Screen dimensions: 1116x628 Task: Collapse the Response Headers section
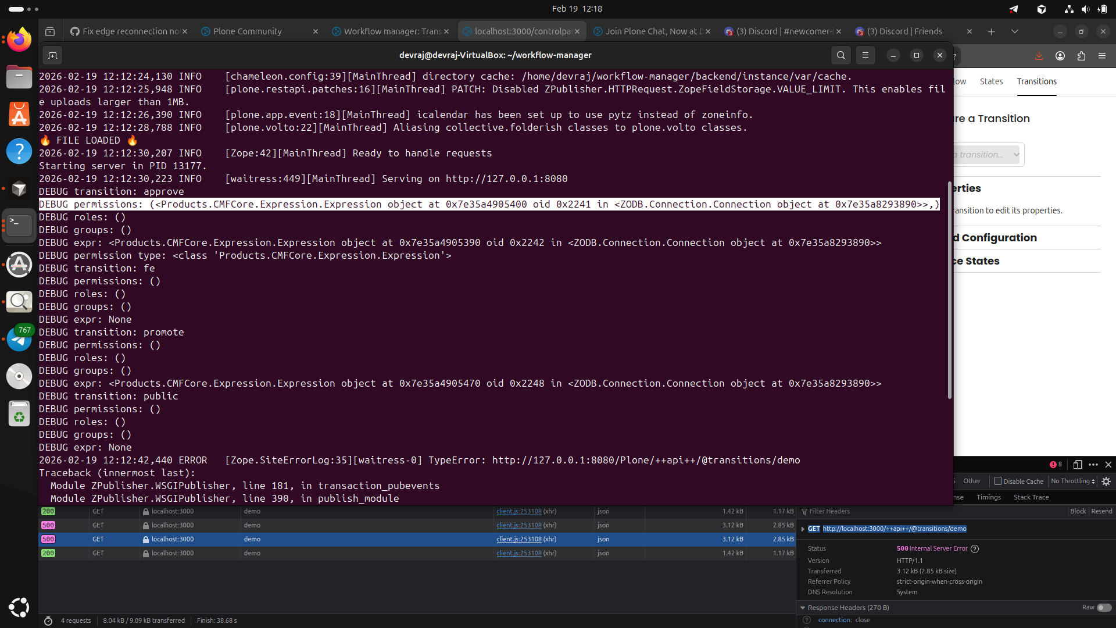point(803,608)
